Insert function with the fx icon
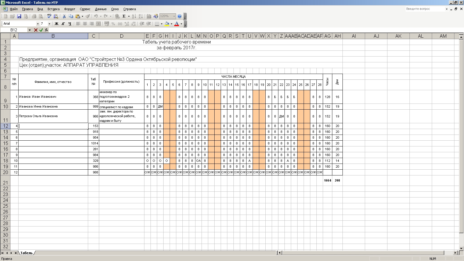 click(46, 30)
